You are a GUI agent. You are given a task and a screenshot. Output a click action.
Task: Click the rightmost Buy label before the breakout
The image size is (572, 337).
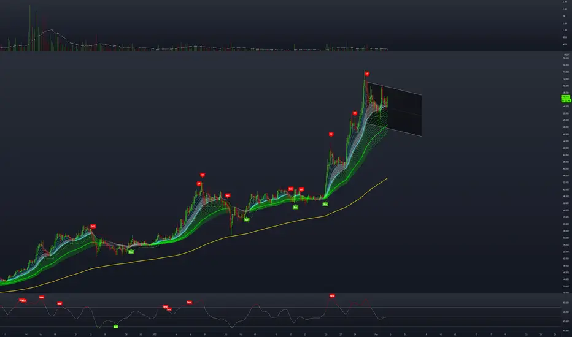[x=325, y=205]
